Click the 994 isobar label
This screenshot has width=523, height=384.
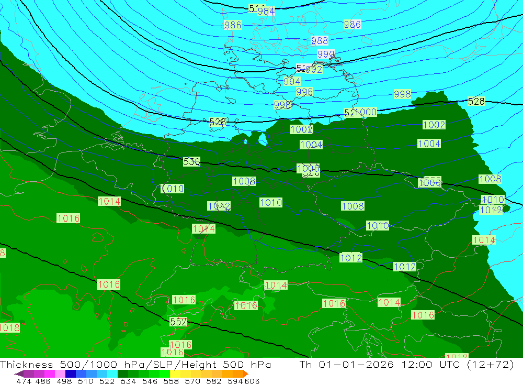292,81
